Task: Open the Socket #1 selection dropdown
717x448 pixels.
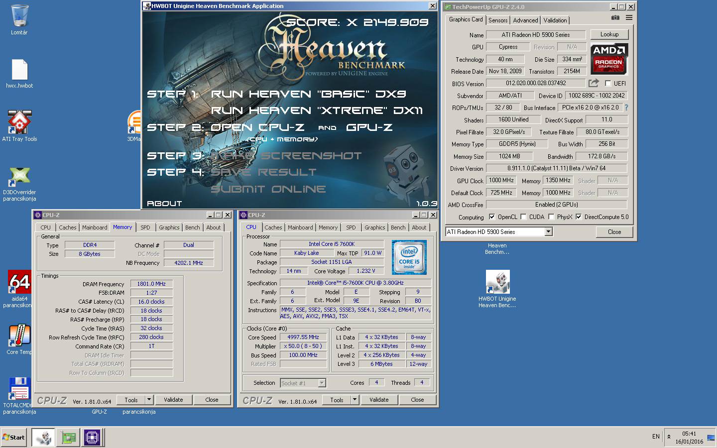Action: (322, 383)
